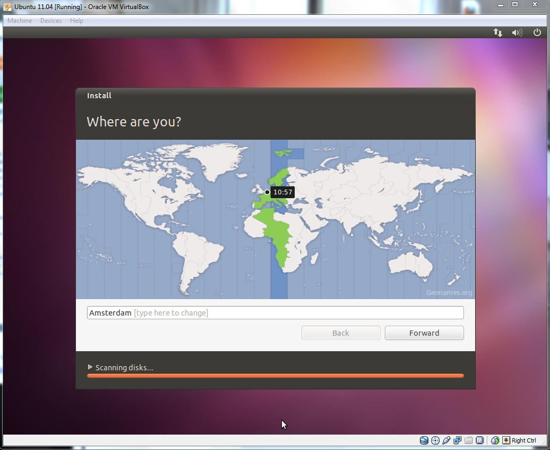Click the optical disc status icon

pos(435,440)
